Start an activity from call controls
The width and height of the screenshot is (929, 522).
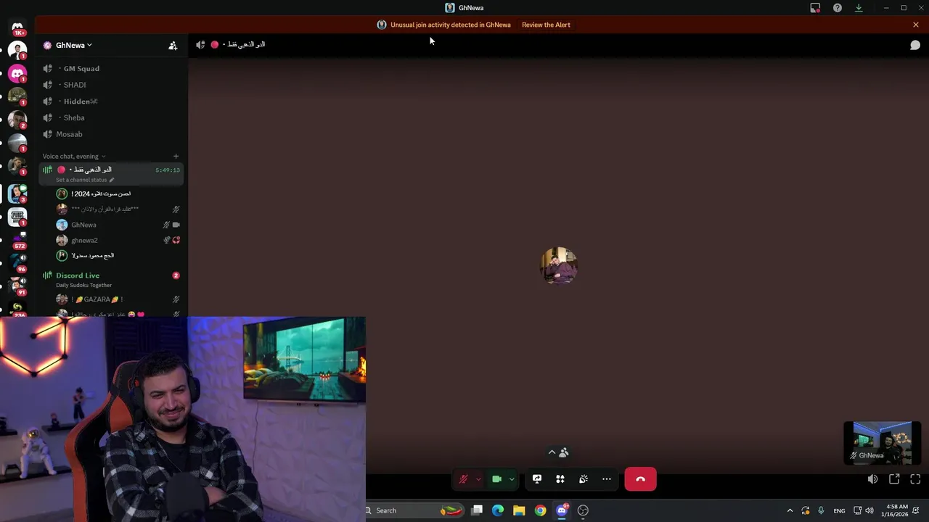[560, 479]
